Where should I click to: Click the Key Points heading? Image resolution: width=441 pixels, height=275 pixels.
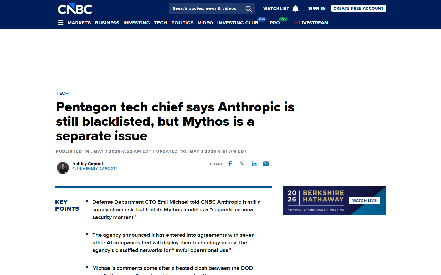(x=67, y=206)
